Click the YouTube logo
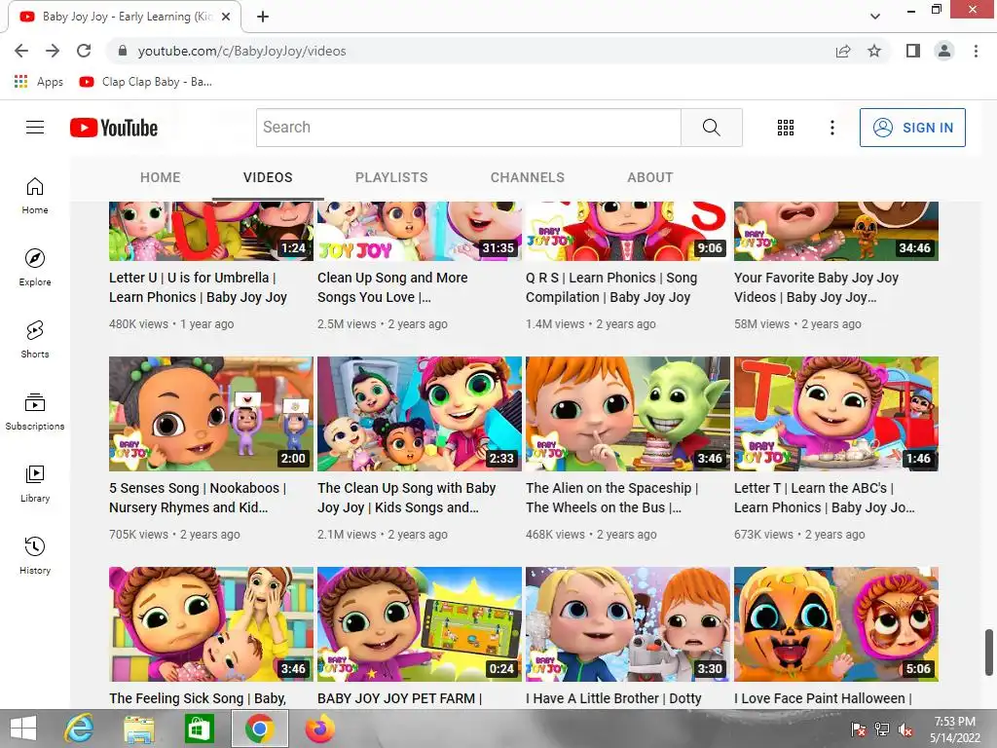The height and width of the screenshot is (748, 997). [x=114, y=128]
